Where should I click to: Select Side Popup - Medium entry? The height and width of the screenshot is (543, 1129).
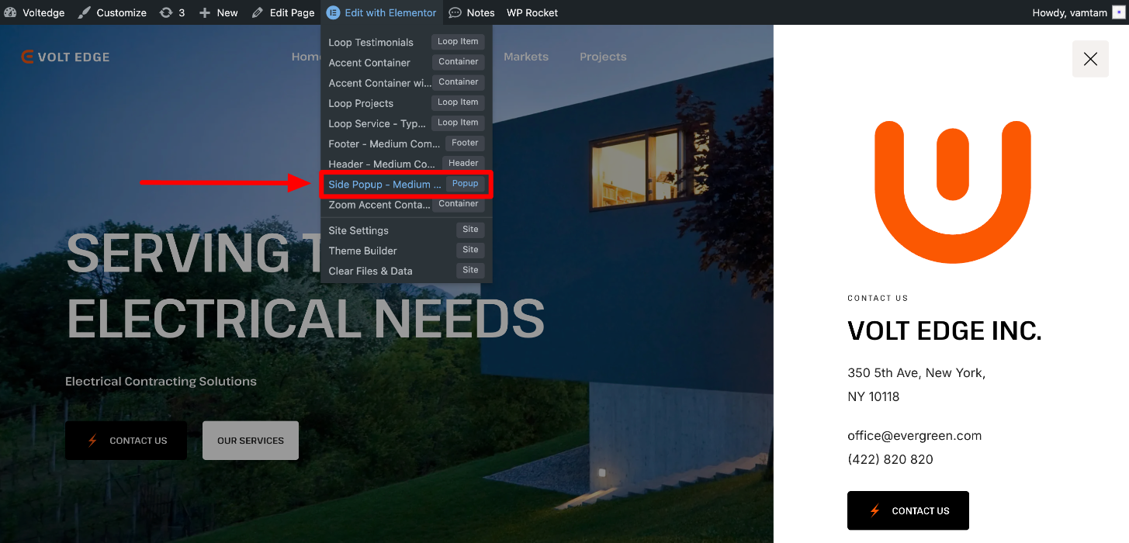(x=406, y=184)
